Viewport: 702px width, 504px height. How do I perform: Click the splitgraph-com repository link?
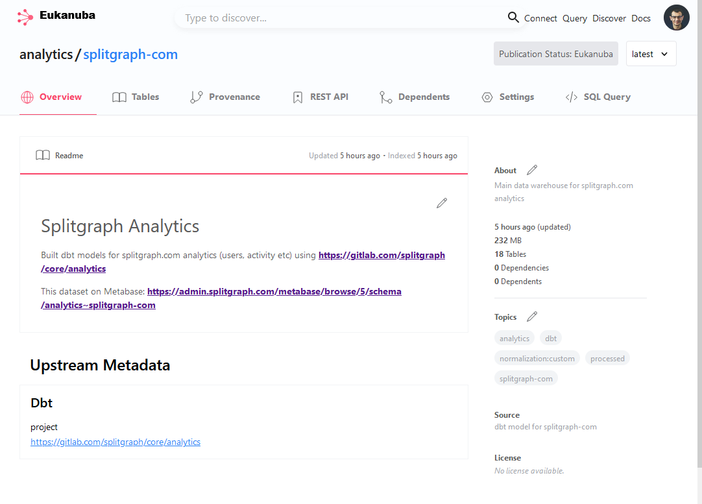[130, 54]
